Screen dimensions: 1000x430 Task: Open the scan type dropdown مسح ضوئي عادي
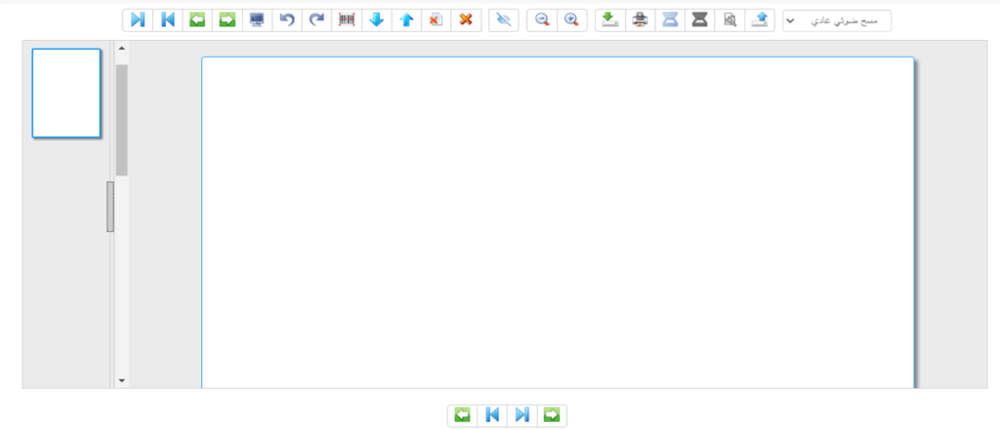(837, 20)
